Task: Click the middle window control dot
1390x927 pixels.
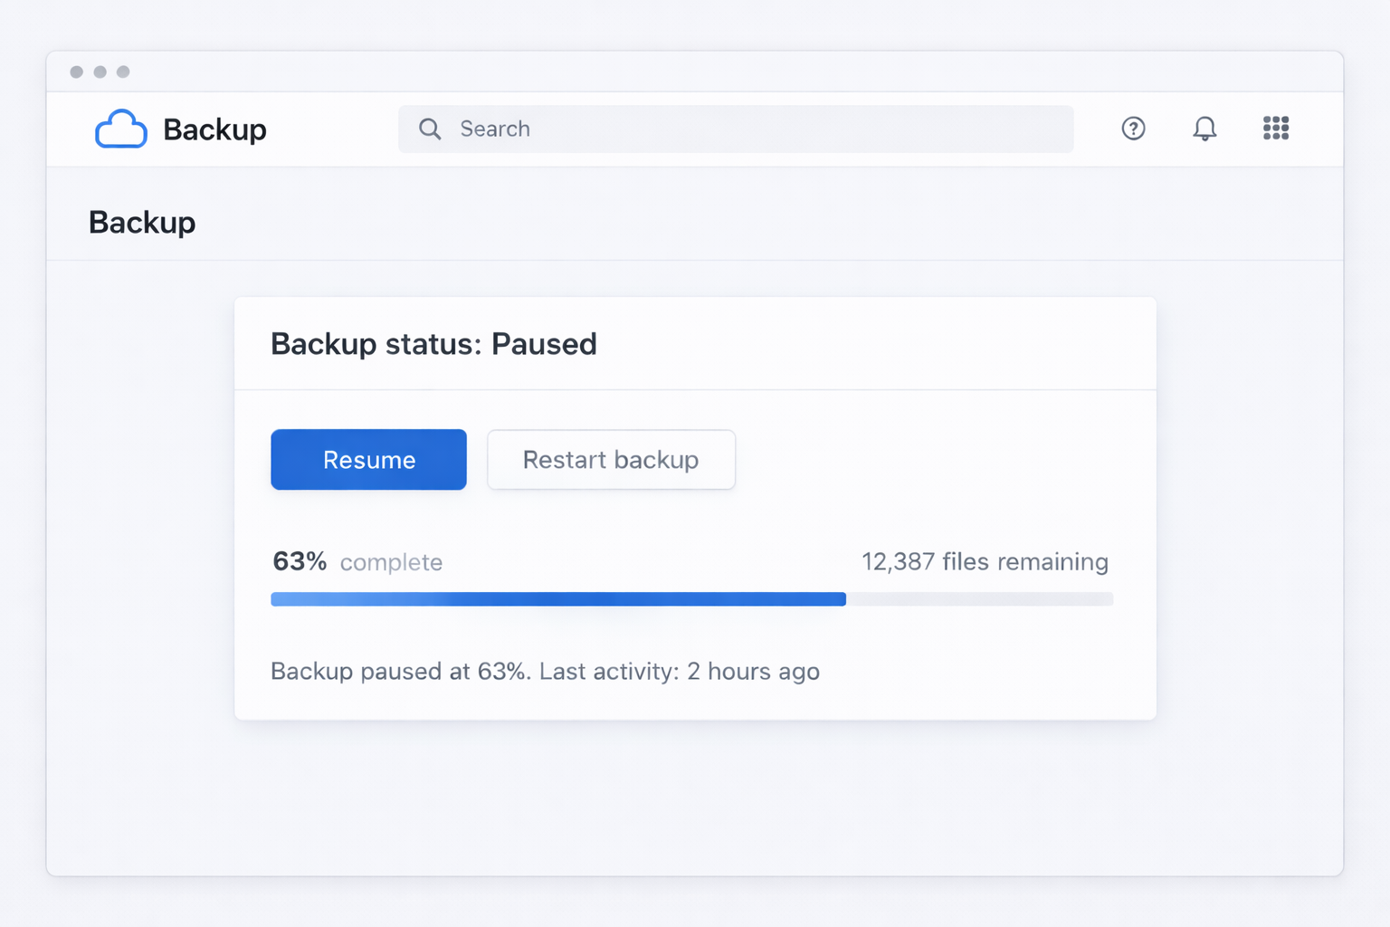Action: coord(100,72)
